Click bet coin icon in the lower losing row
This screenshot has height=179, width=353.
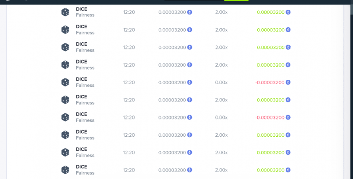190,117
